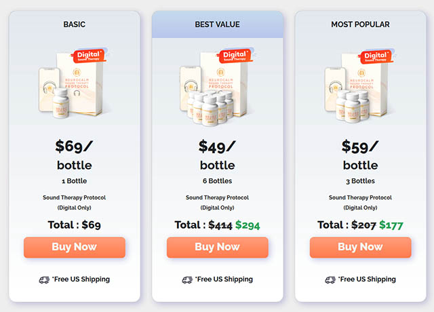Click Buy Now under the Most Popular plan
This screenshot has width=434, height=312.
click(x=360, y=247)
